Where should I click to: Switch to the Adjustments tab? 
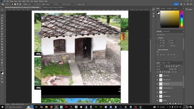(x=166, y=31)
